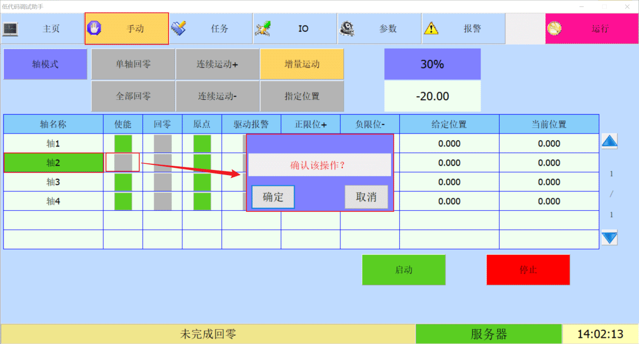Click the warning triangle icon on 报警
The image size is (639, 344).
[431, 29]
